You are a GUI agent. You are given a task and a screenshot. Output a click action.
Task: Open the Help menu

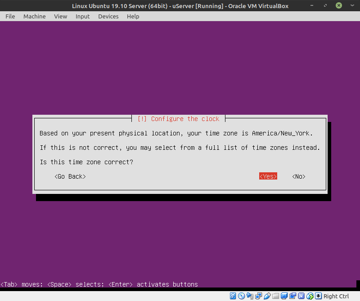point(133,17)
